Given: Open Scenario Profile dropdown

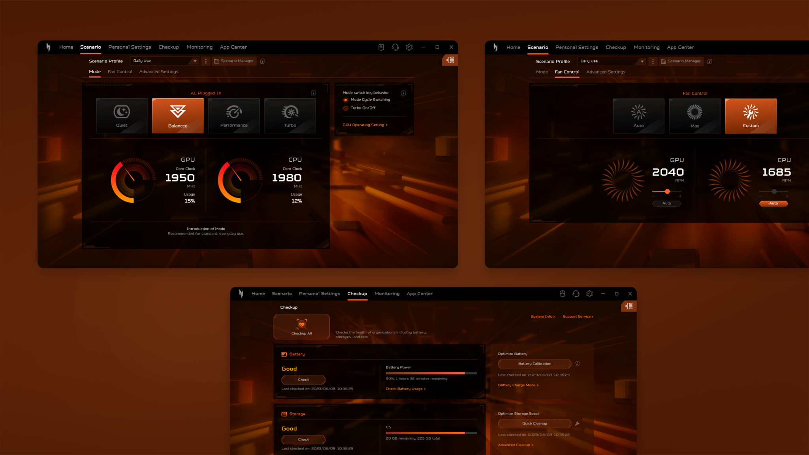Looking at the screenshot, I should pyautogui.click(x=164, y=61).
